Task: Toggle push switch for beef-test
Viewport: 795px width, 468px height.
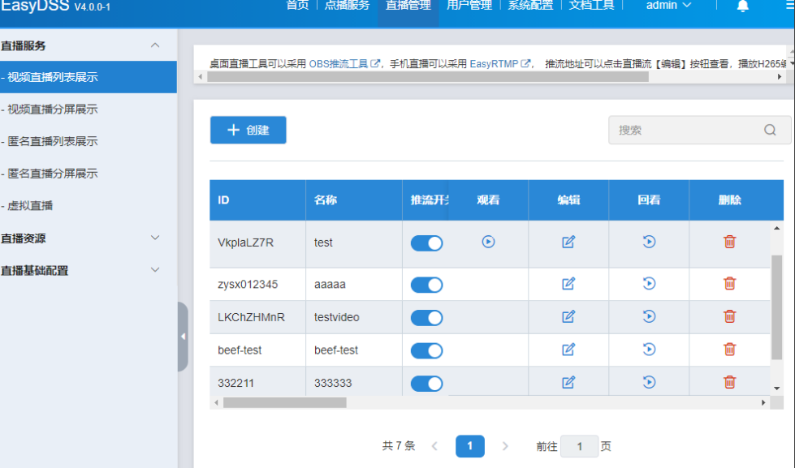Action: 426,350
